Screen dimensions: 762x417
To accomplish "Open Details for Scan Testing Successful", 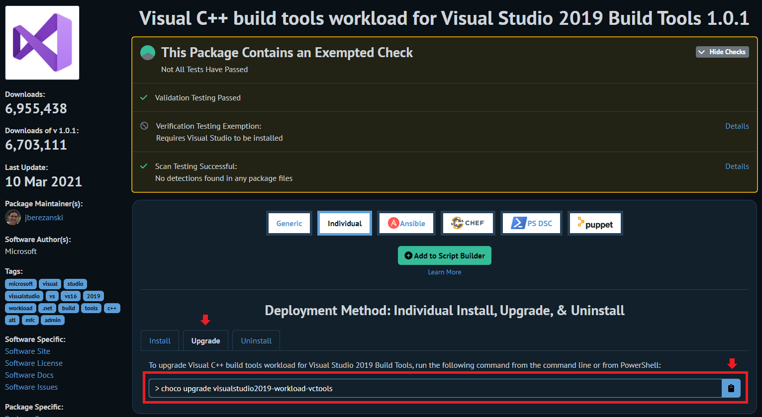I will pos(737,166).
